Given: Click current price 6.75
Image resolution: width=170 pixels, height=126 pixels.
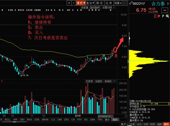Looking at the screenshot, I should (141, 10).
